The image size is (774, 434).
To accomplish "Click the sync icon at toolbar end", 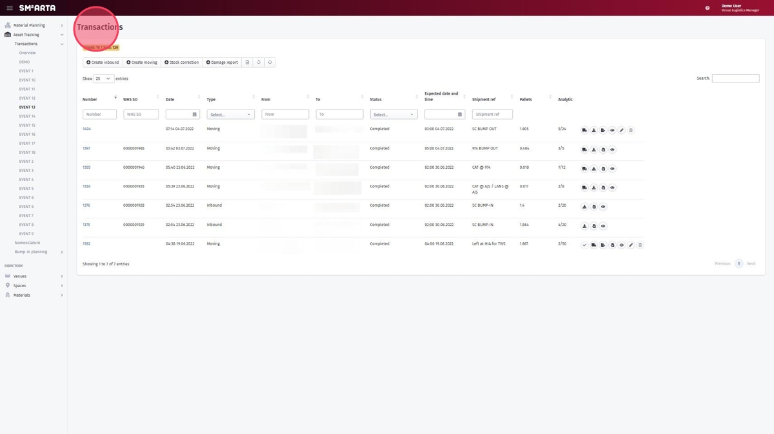I will 270,62.
